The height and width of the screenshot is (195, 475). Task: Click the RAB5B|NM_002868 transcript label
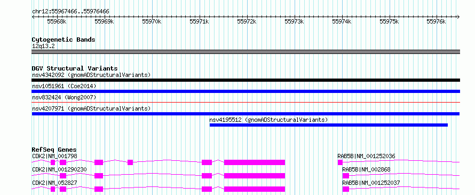(x=366, y=169)
